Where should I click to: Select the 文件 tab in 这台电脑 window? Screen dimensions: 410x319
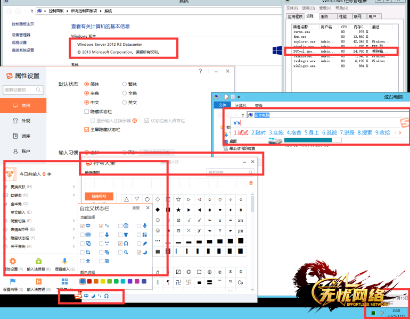(x=223, y=105)
